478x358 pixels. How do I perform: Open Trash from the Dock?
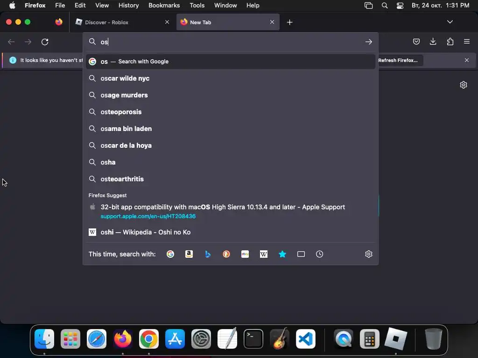click(433, 339)
